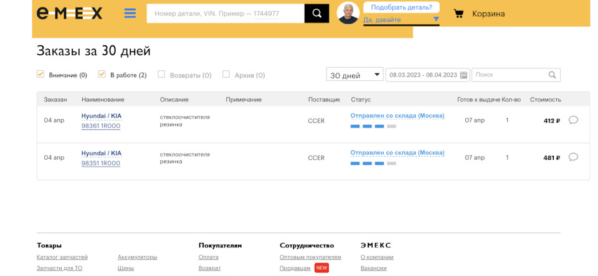Uncheck the 'Внимание (0)' checkbox

(x=40, y=74)
